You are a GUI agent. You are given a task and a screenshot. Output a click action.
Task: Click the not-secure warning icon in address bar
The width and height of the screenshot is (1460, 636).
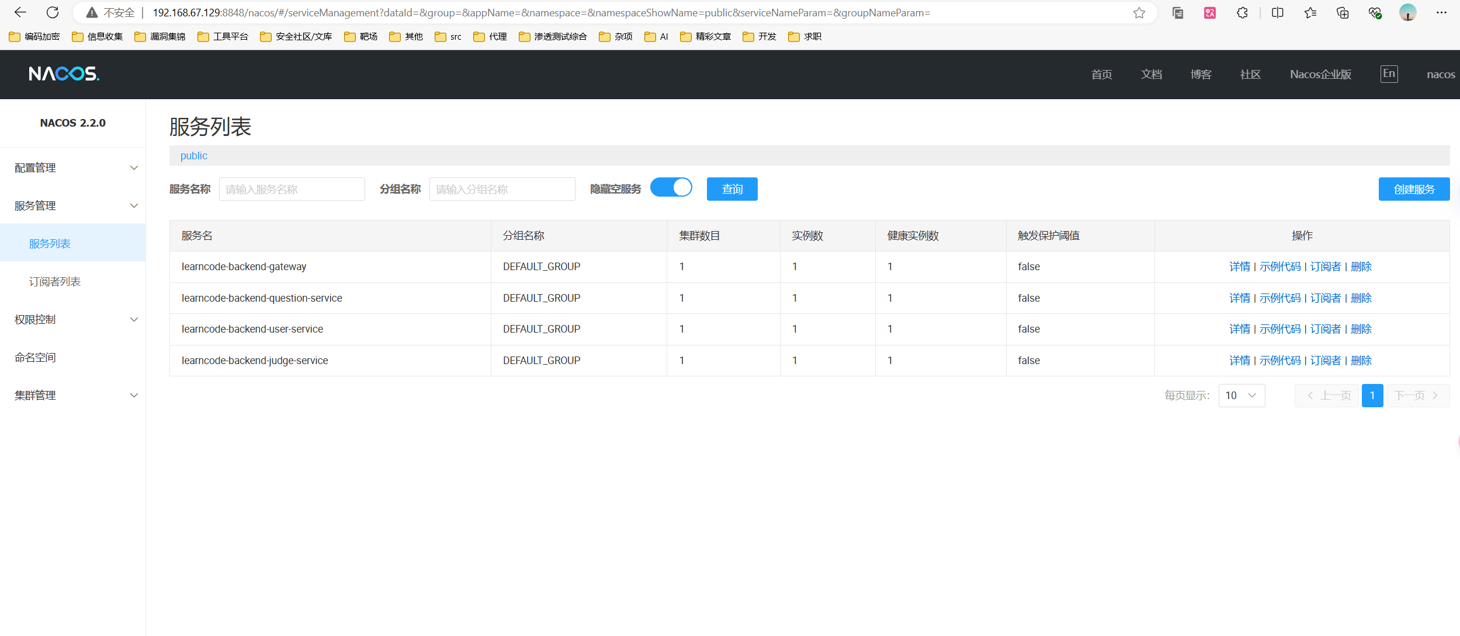coord(92,12)
